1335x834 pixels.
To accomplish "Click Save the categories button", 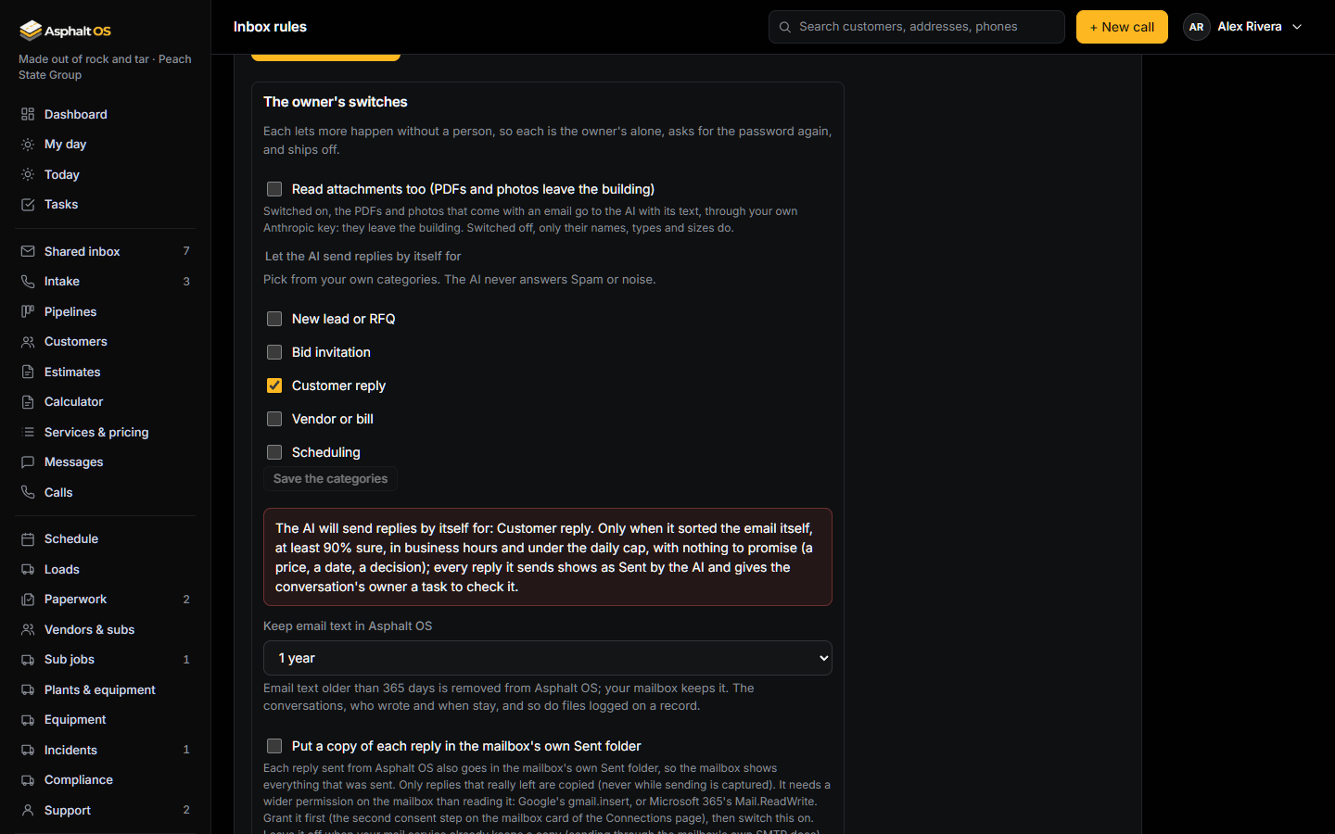I will 330,478.
